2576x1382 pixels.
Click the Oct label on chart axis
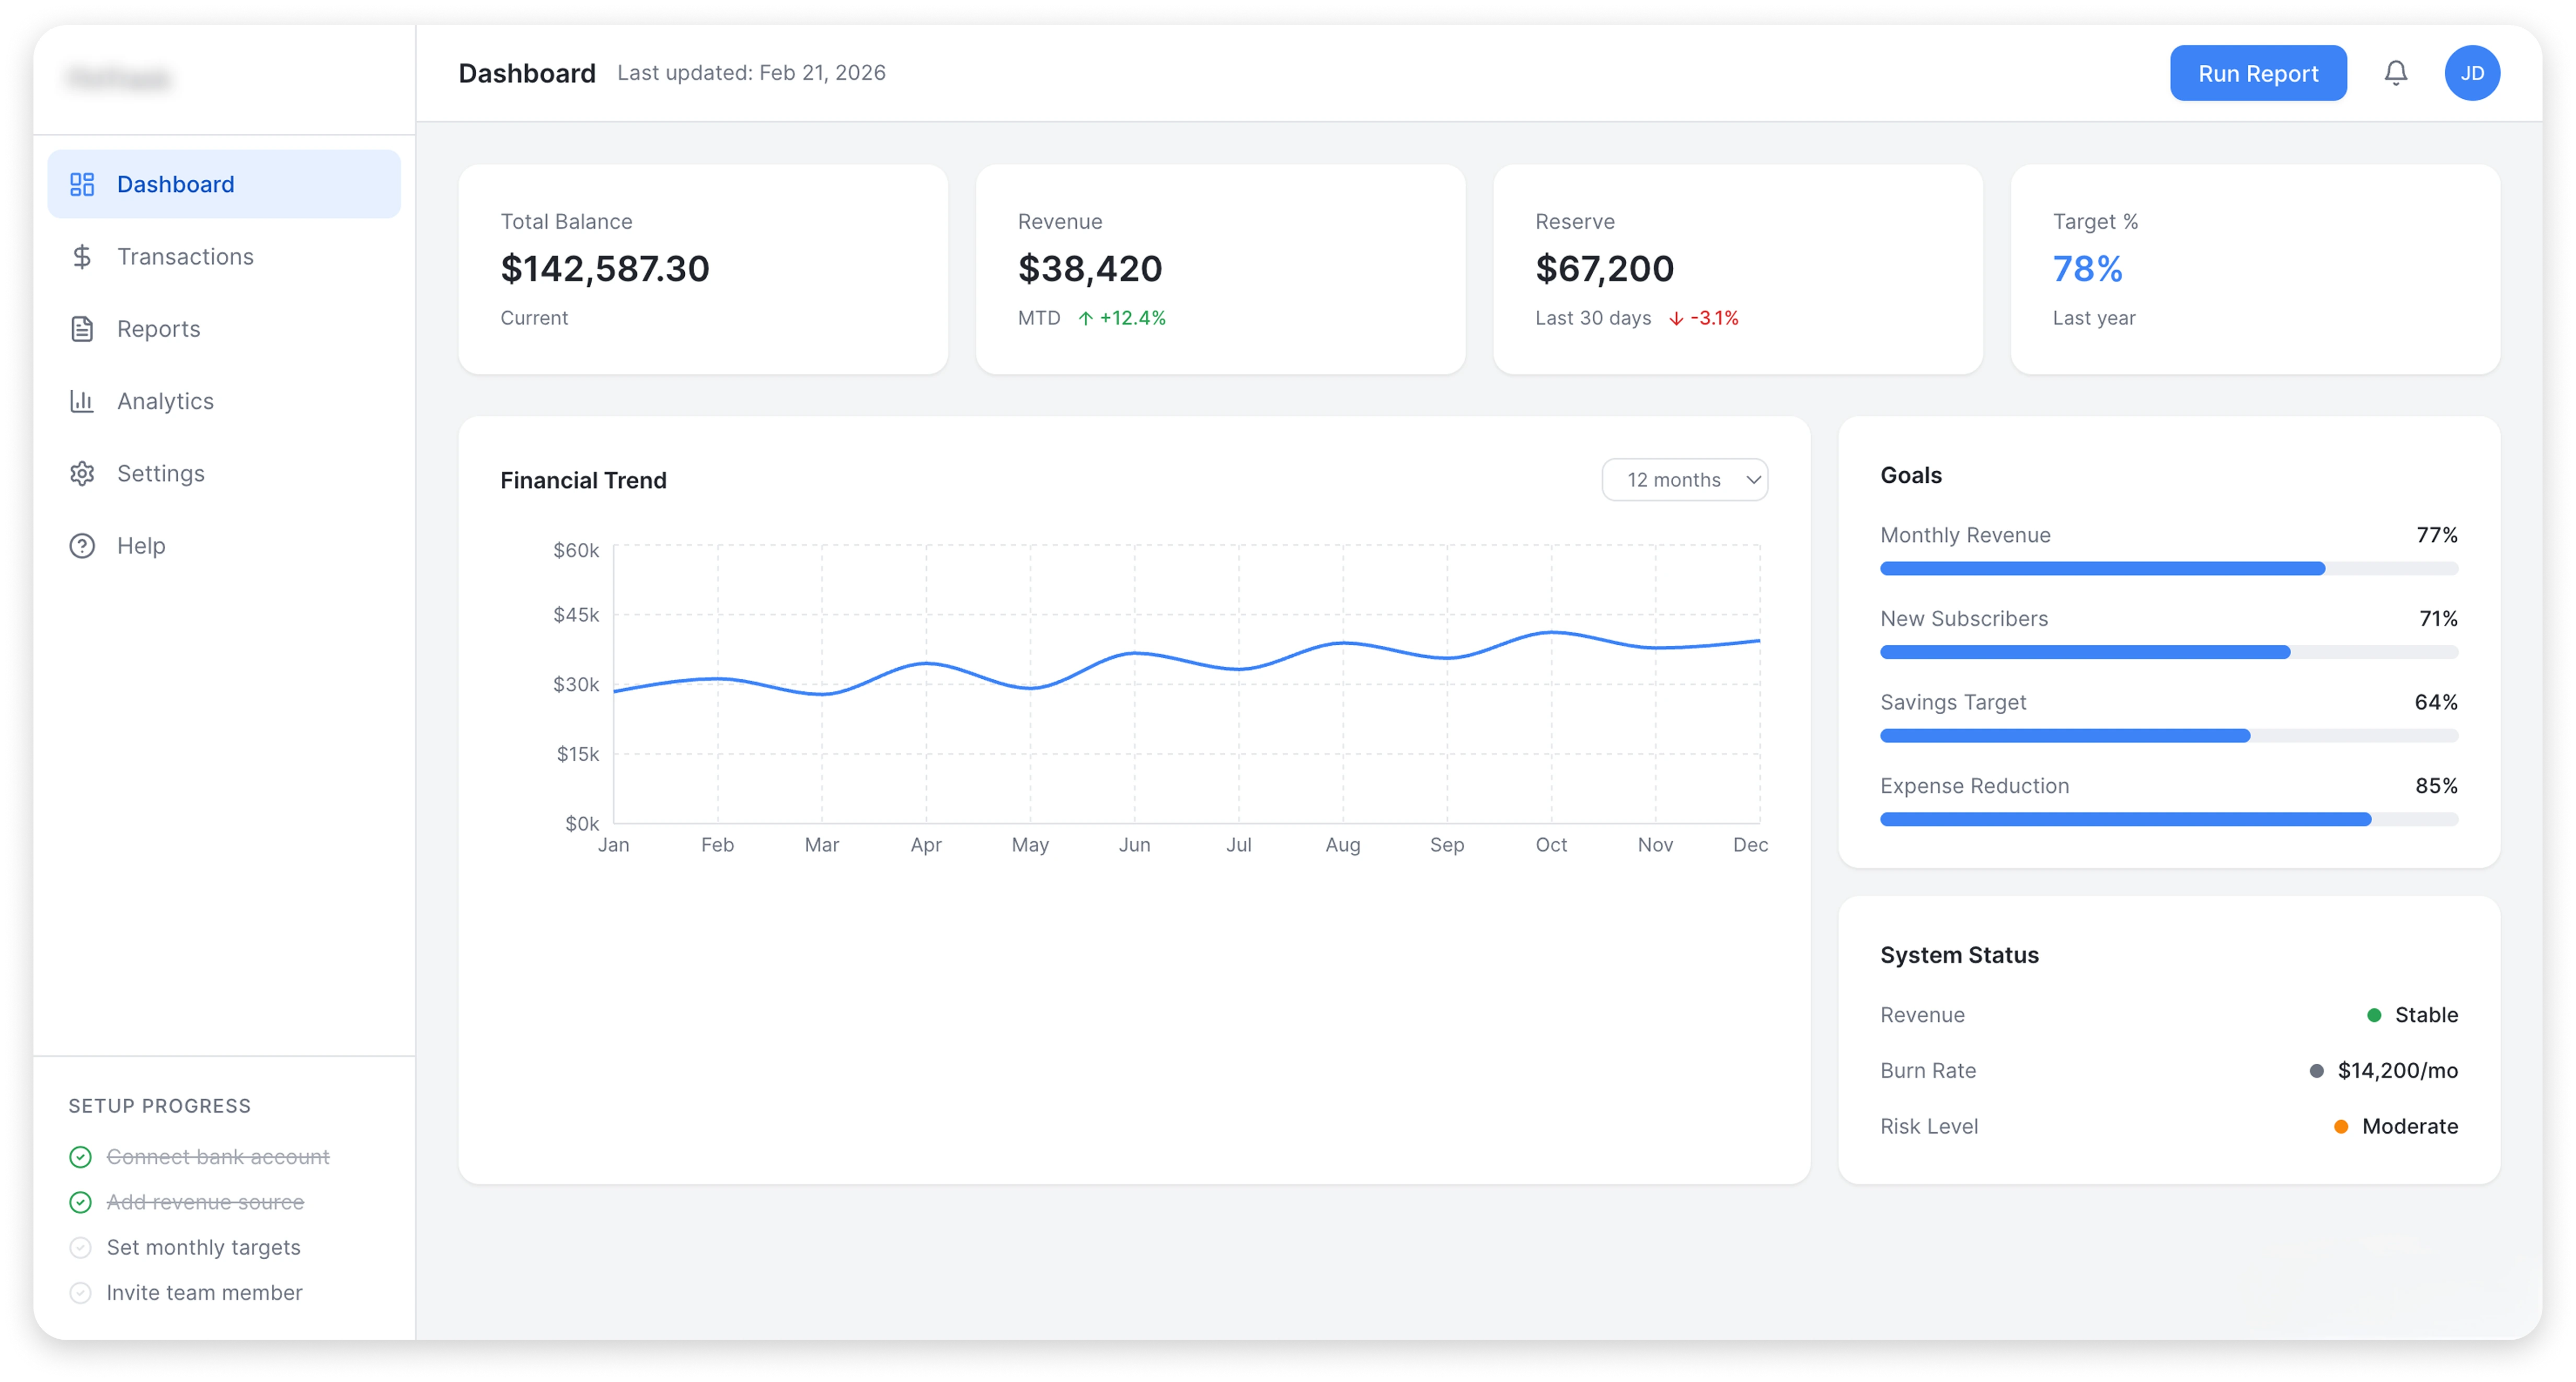point(1551,845)
